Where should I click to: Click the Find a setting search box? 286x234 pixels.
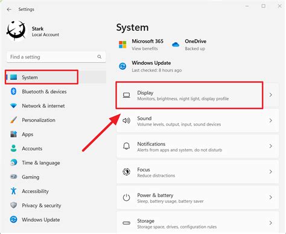(x=56, y=57)
